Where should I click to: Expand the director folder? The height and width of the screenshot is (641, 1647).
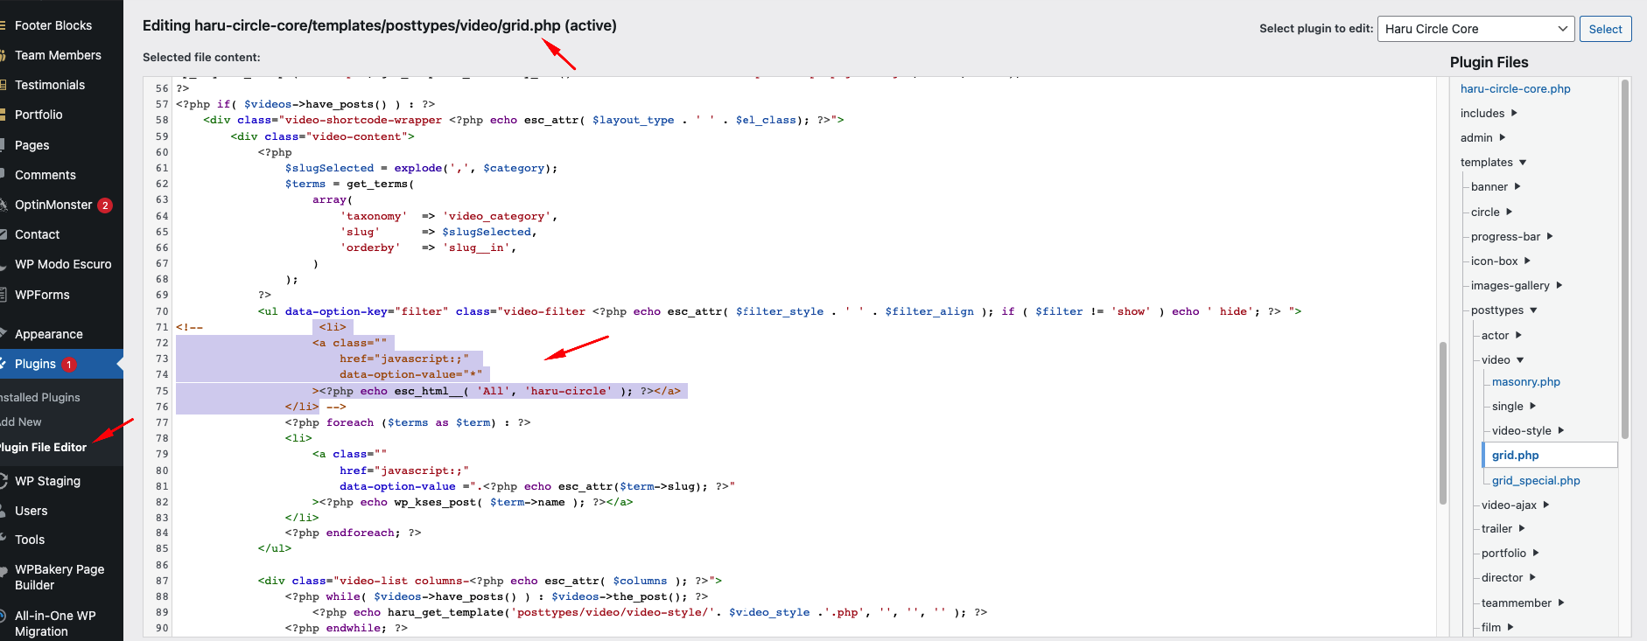(1508, 577)
